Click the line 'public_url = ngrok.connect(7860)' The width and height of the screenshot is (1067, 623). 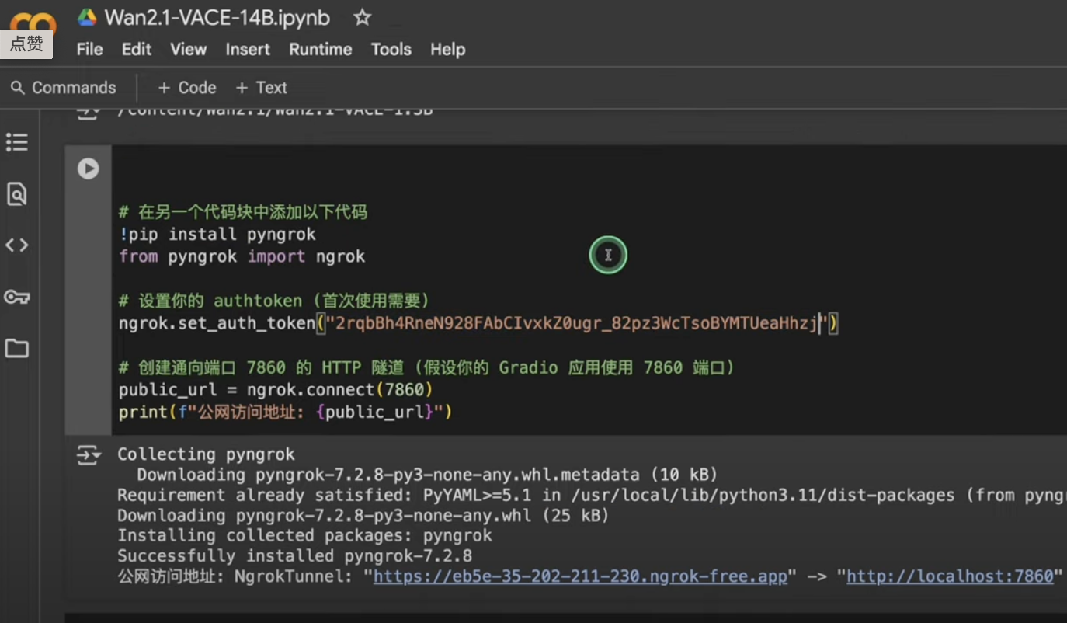click(276, 389)
